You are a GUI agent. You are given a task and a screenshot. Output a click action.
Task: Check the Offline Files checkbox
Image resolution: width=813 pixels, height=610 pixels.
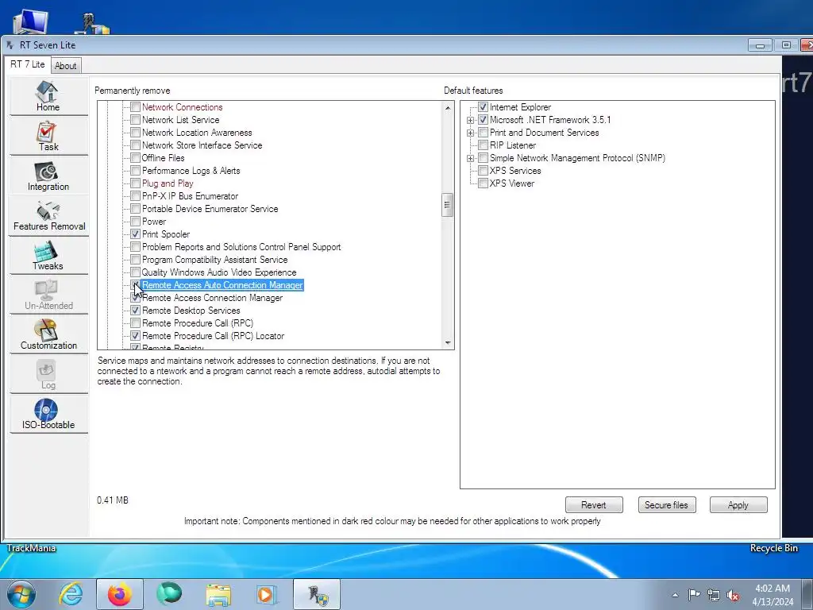[135, 158]
